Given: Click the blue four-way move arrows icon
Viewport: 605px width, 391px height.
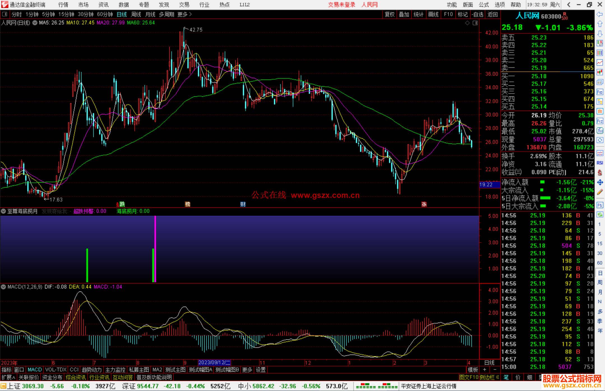Looking at the screenshot, I should (600, 182).
